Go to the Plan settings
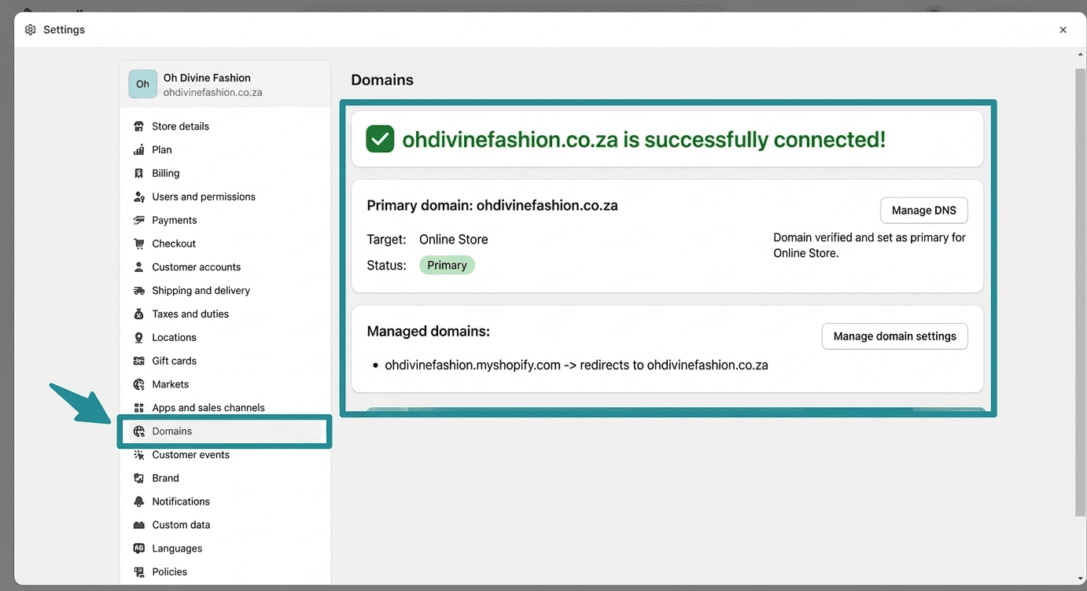 tap(225, 150)
